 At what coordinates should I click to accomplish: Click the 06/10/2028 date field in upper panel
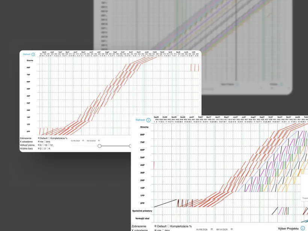[90, 140]
